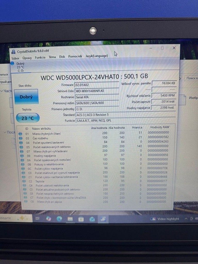The image size is (198, 264).
Task: Click status icon for C5 Počet aktuálne podozrivých sektorov
Action: coord(25,189)
